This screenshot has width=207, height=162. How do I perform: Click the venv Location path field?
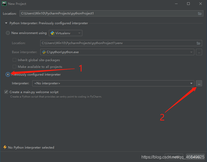pos(121,43)
